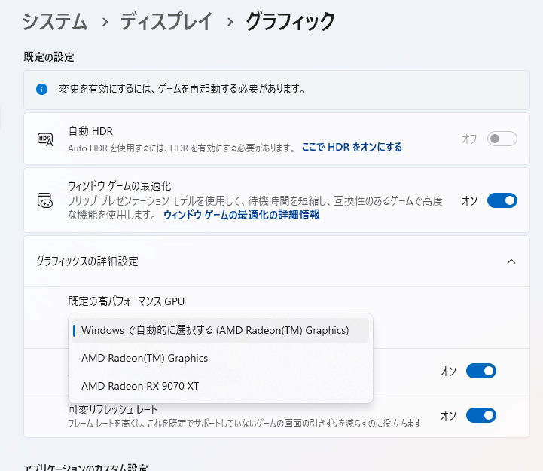
Task: Go back to システム via the breadcrumb
Action: (x=53, y=23)
